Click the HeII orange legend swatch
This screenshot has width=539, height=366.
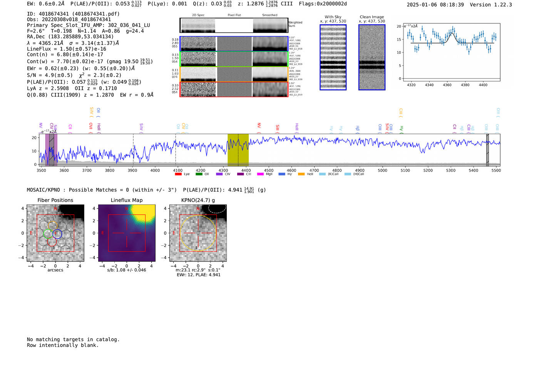click(301, 174)
